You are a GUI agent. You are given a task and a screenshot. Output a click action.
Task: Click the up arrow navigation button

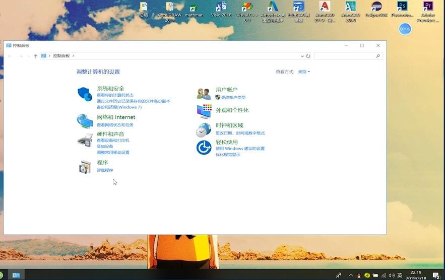(x=36, y=56)
